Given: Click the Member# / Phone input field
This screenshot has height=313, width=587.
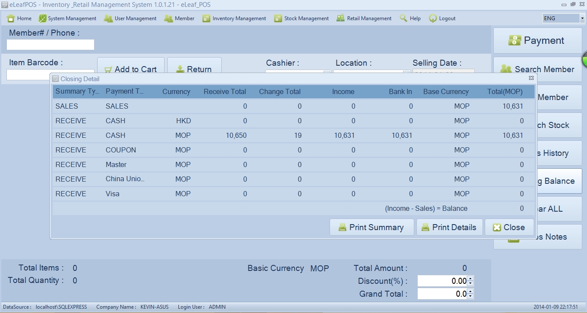Looking at the screenshot, I should [x=50, y=45].
